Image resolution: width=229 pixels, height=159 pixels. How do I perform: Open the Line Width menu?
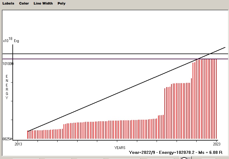coord(43,3)
